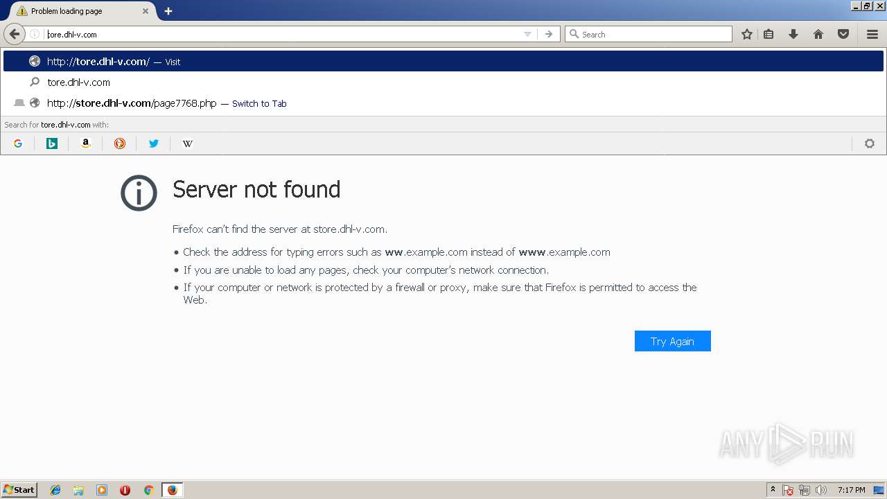Click the 7:17 PM clock
Image resolution: width=887 pixels, height=499 pixels.
coord(851,490)
